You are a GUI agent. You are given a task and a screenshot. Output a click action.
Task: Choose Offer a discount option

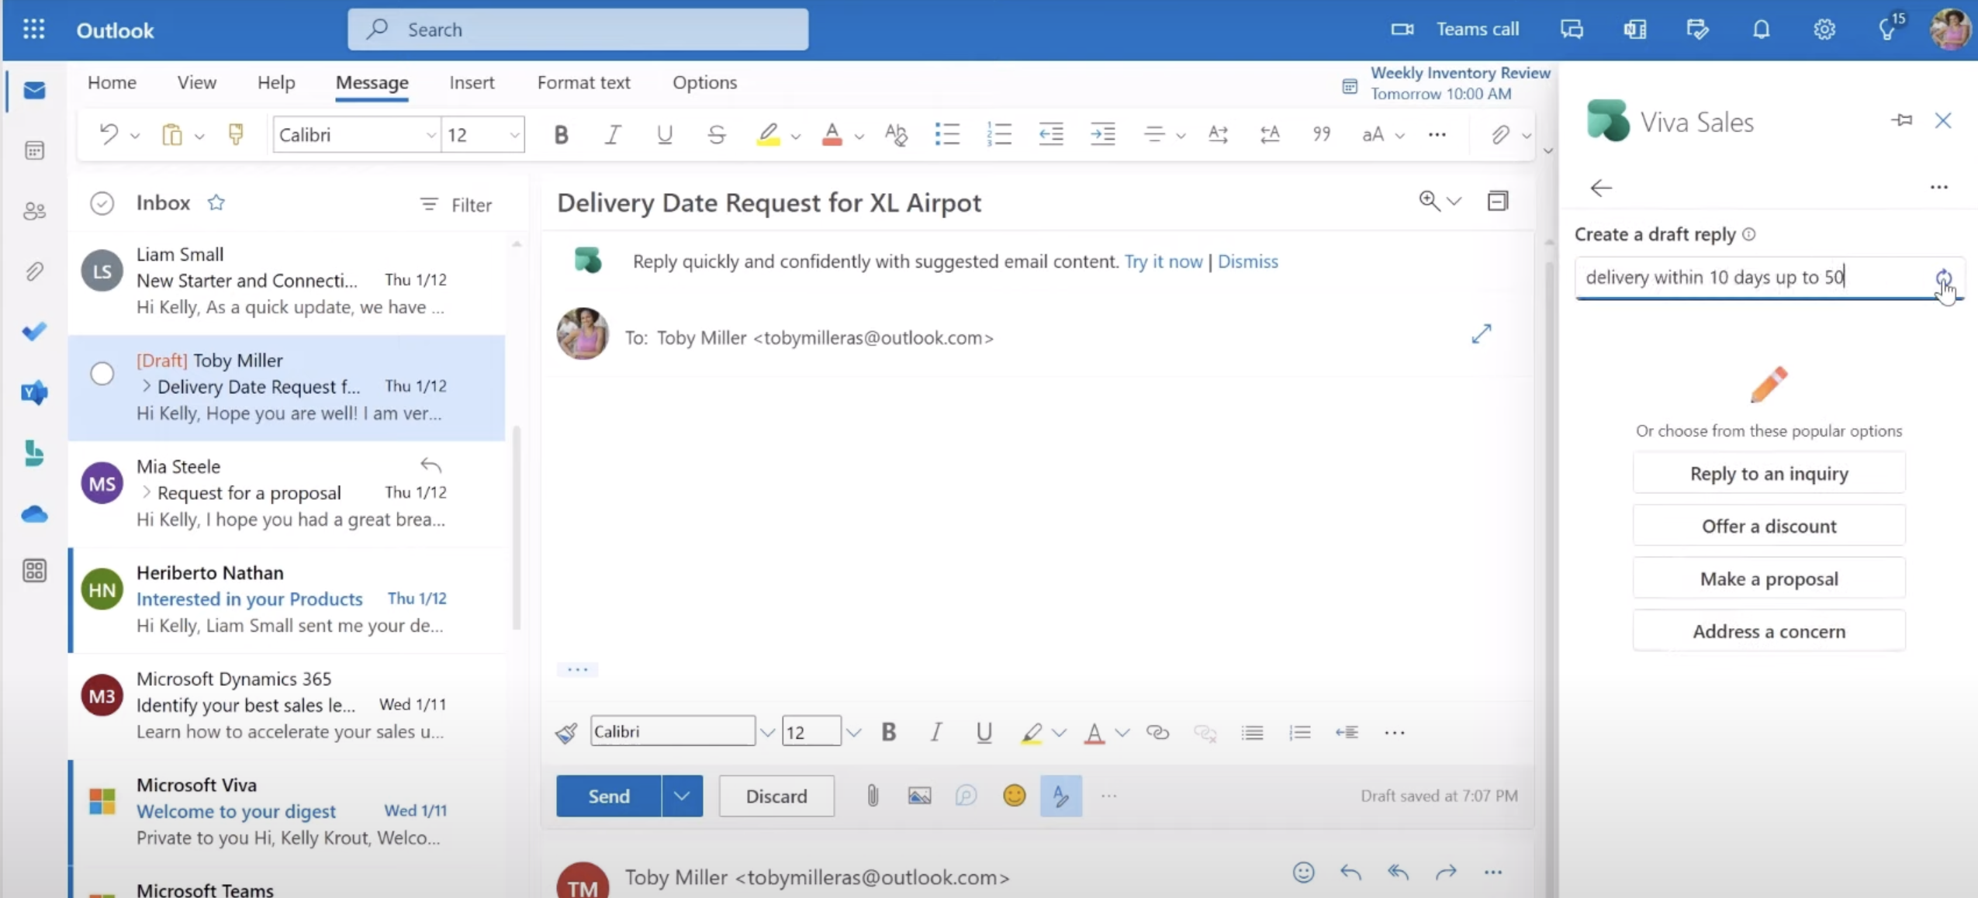[x=1769, y=526]
